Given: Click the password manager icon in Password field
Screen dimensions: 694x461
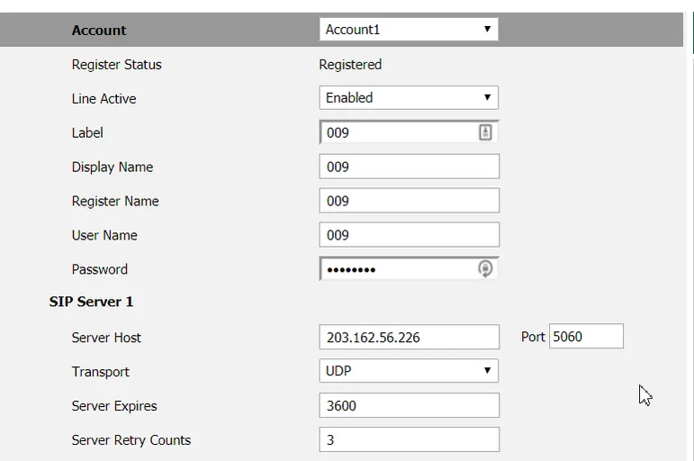Looking at the screenshot, I should click(x=485, y=268).
